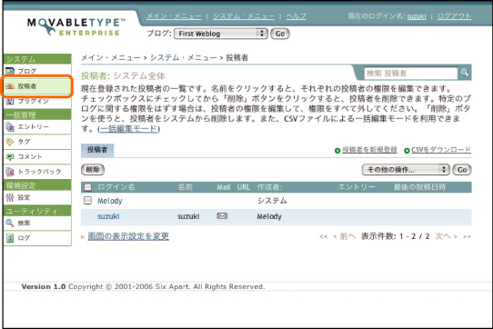Check the checkbox next to Melody

coord(87,201)
